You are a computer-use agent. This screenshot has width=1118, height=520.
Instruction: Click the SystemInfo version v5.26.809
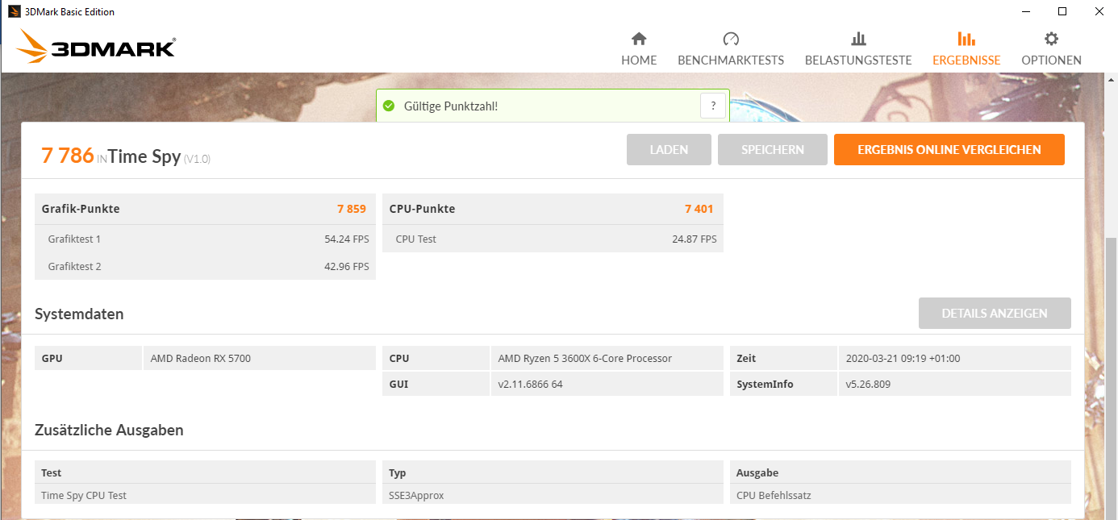click(x=868, y=385)
